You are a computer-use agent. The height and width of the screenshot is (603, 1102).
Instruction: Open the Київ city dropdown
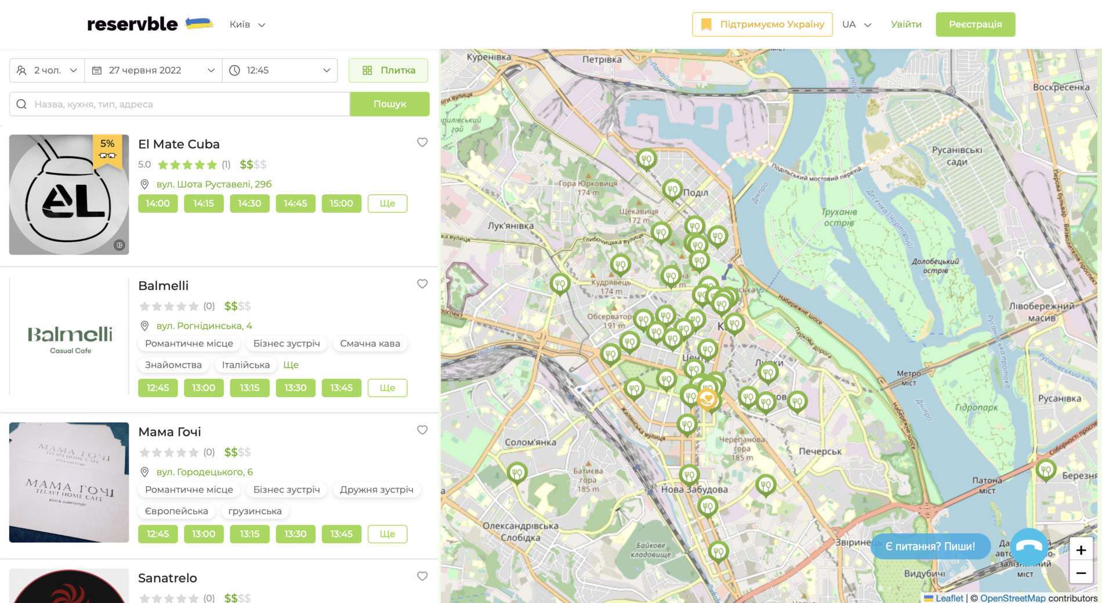pyautogui.click(x=247, y=24)
